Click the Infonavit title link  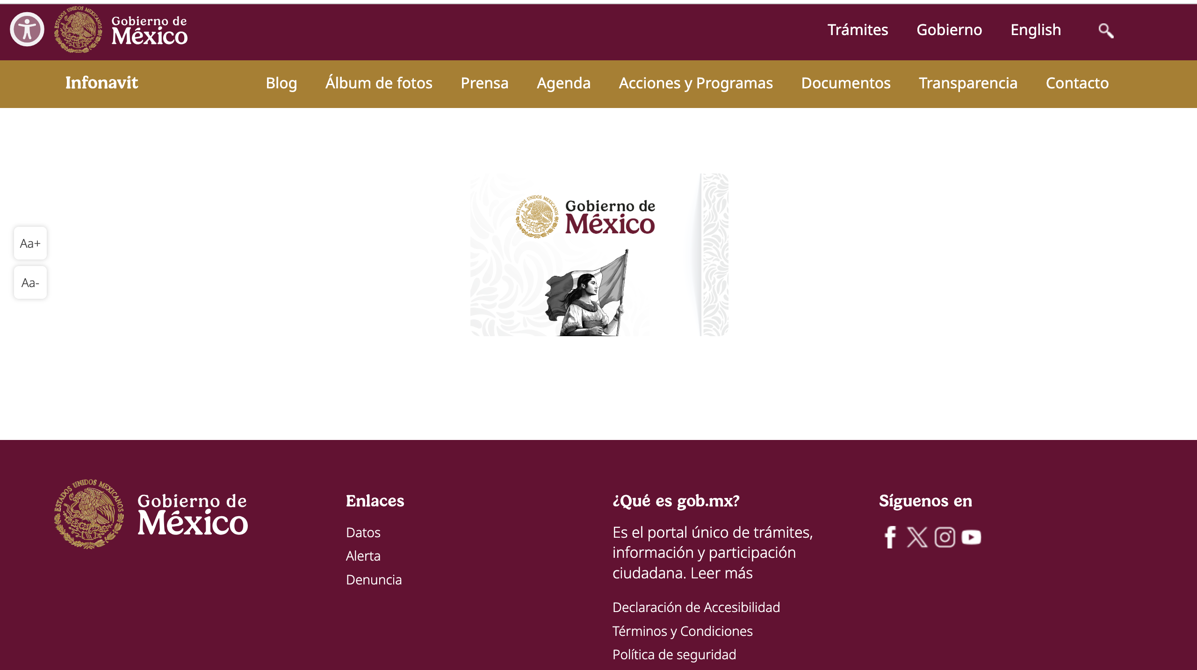click(x=101, y=83)
